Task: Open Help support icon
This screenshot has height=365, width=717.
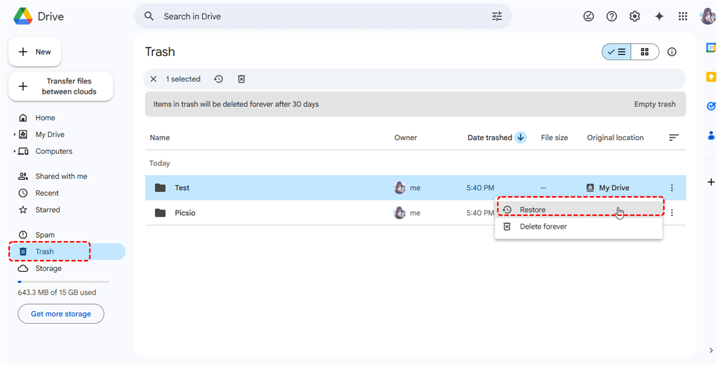Action: pos(611,17)
